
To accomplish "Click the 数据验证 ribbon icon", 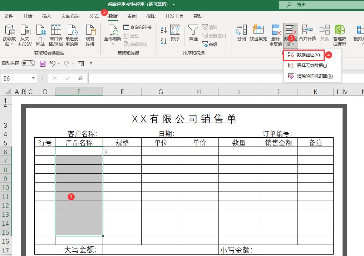I will click(290, 30).
